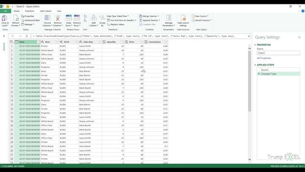Open Price column filter dropdown

pyautogui.click(x=142, y=42)
